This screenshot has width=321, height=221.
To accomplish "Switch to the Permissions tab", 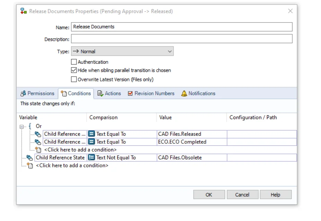I will pos(37,94).
